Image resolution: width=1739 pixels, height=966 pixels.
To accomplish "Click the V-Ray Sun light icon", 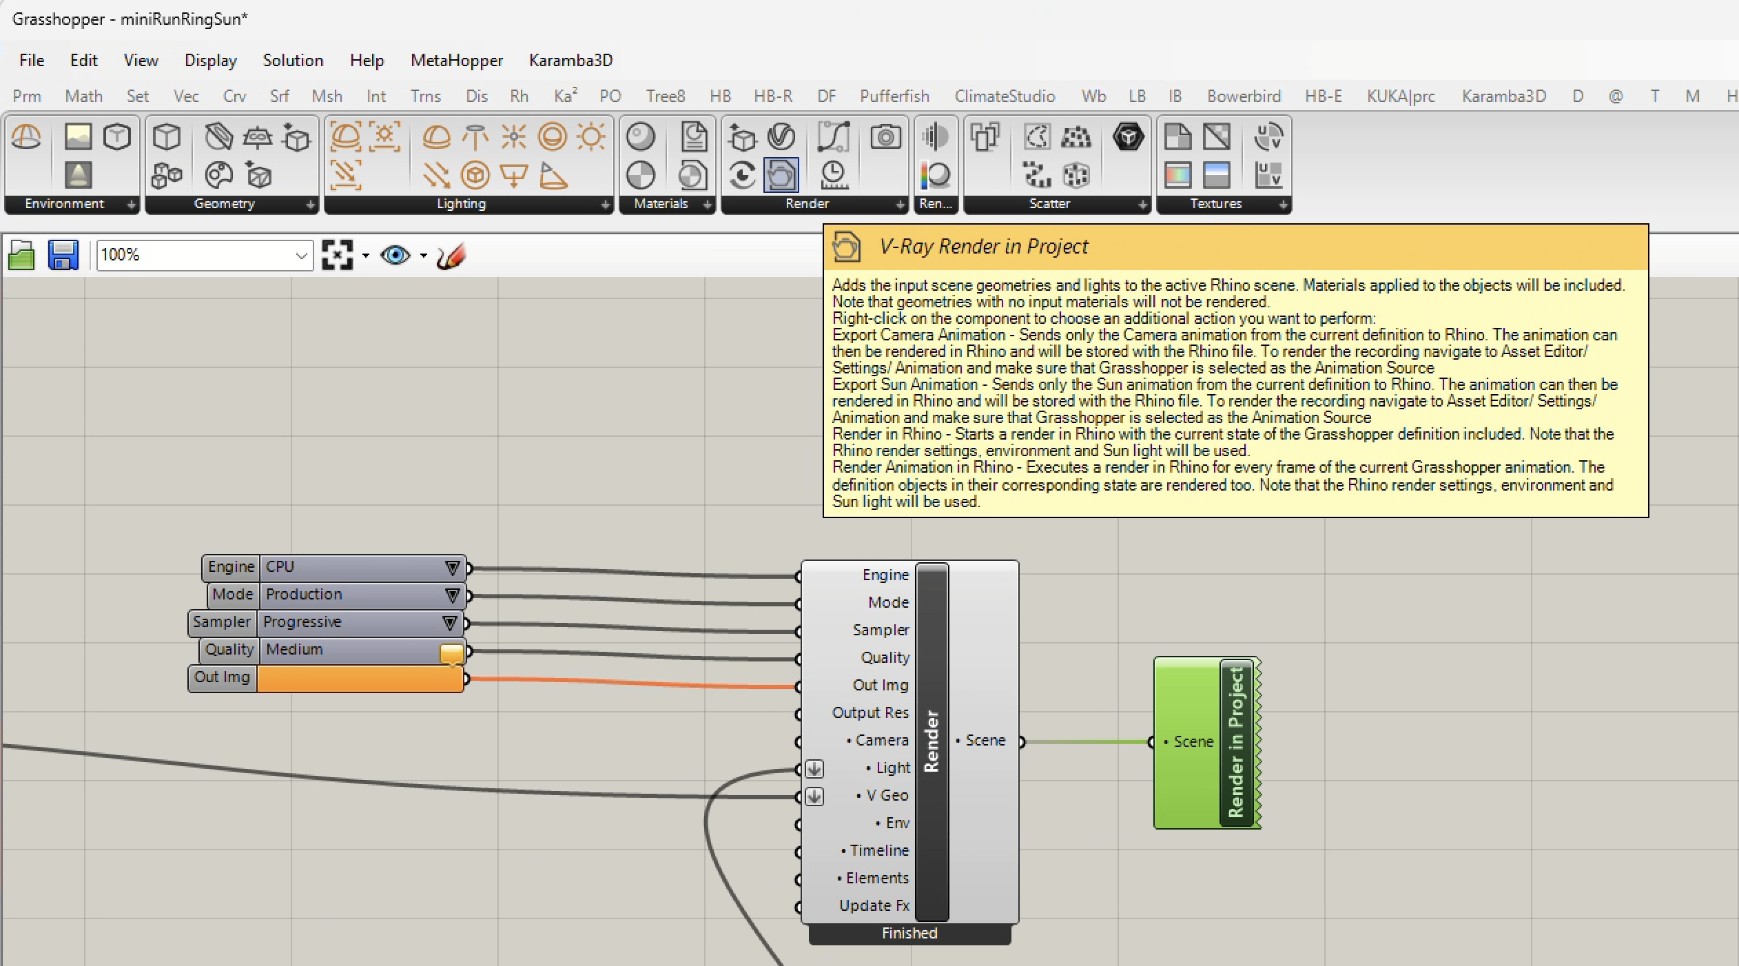I will (x=591, y=137).
